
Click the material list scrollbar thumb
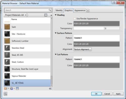click(x=51, y=80)
